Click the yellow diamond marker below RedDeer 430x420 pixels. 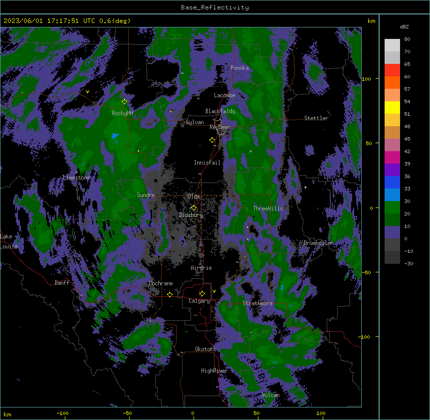[x=213, y=140]
